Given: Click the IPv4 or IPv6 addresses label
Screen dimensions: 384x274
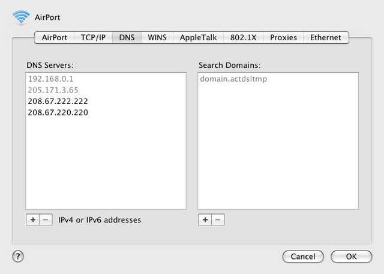Looking at the screenshot, I should click(x=100, y=220).
